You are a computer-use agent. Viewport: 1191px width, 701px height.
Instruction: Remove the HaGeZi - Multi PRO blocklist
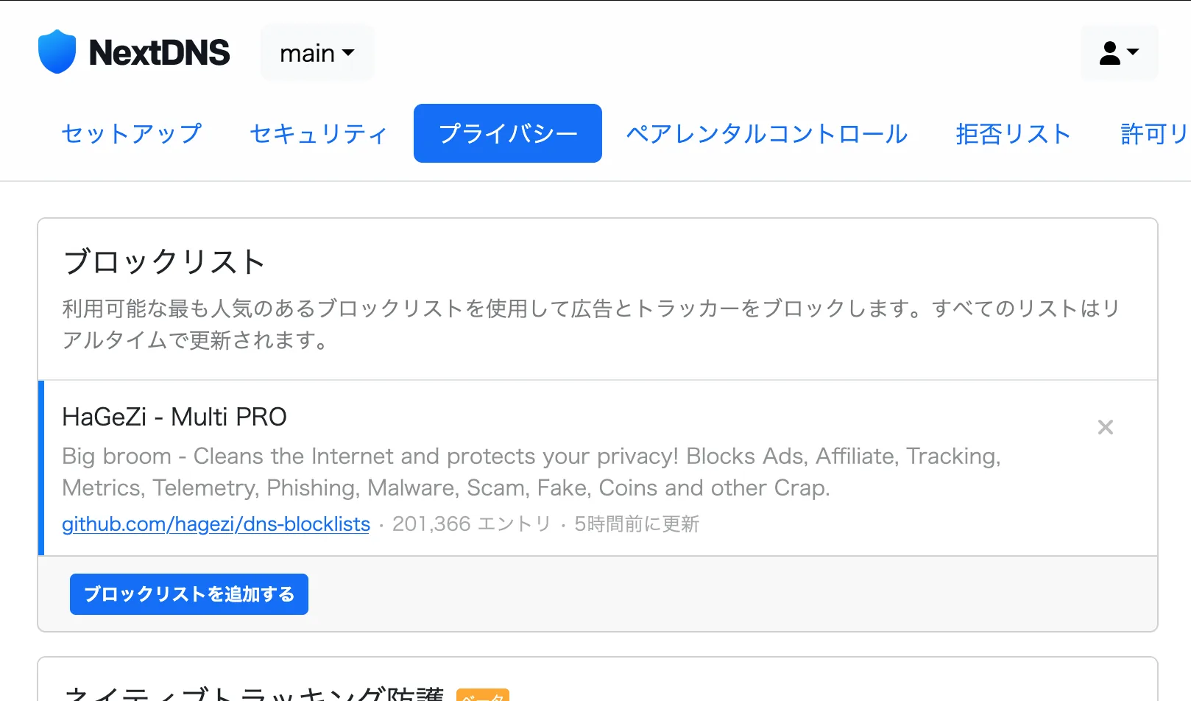tap(1105, 427)
